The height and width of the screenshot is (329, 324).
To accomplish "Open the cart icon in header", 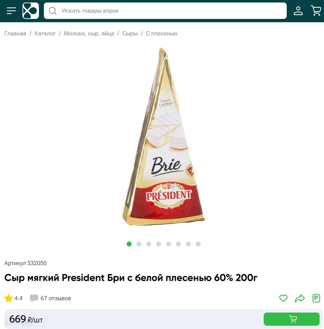I will point(316,11).
